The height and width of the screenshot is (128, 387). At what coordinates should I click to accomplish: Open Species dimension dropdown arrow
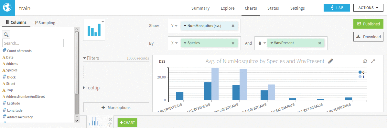185,43
